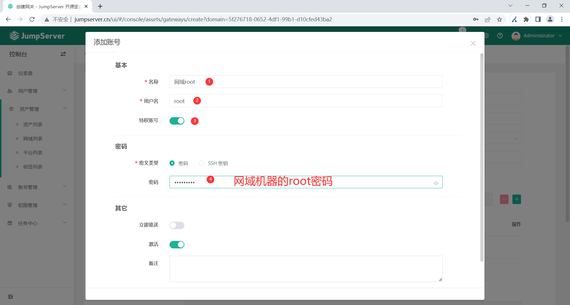The width and height of the screenshot is (570, 305).
Task: Click the Administrator avatar icon
Action: [x=516, y=36]
